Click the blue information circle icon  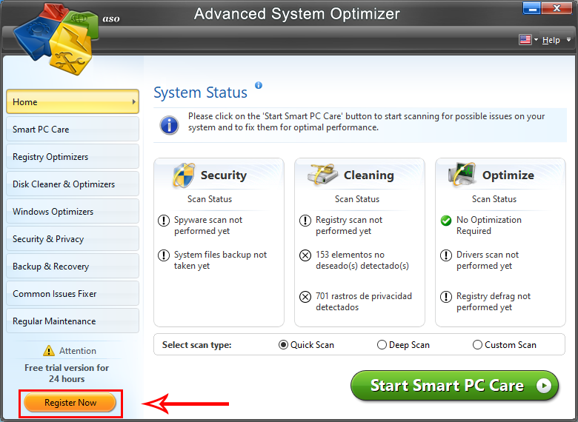(169, 125)
